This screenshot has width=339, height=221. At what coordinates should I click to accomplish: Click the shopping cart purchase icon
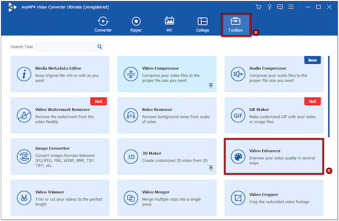[258, 7]
